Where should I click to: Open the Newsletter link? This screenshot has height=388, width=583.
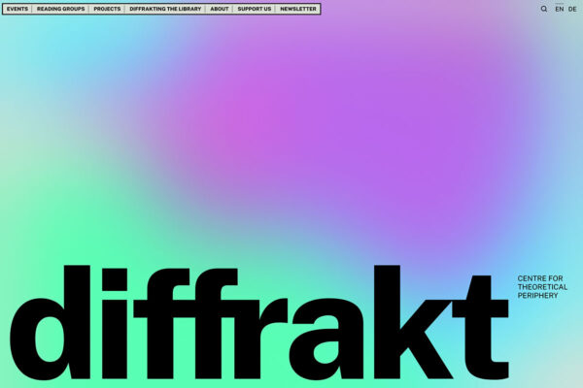[x=298, y=9]
